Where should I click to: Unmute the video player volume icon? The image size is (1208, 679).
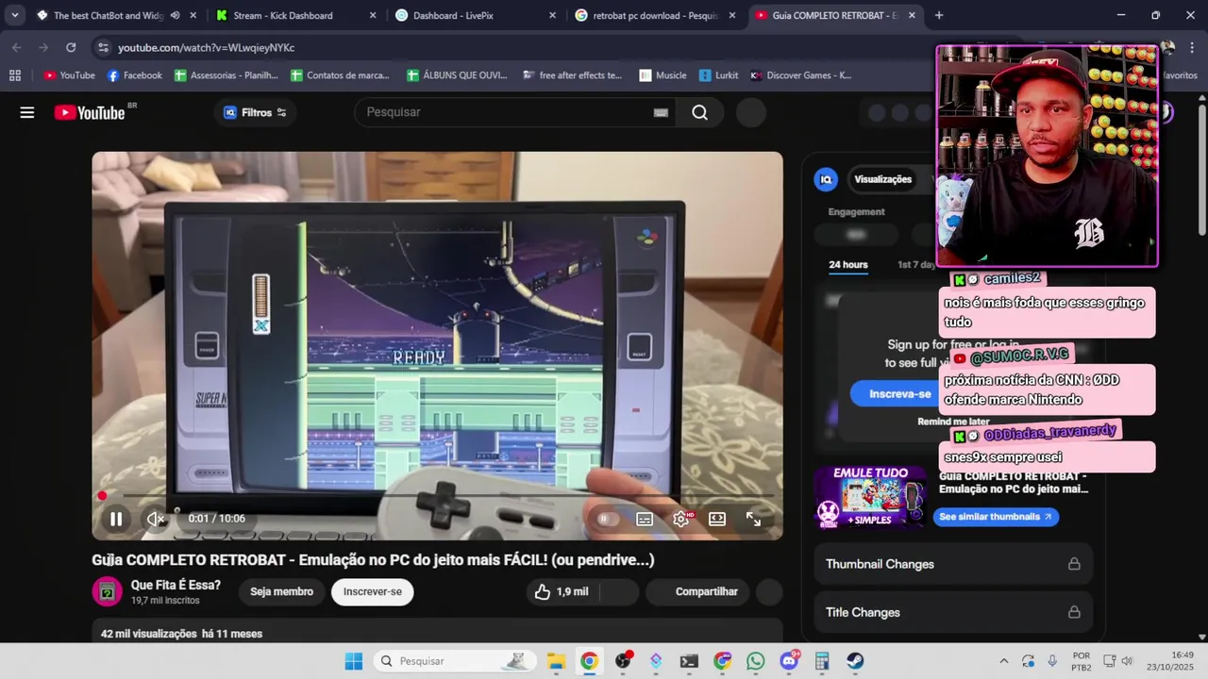[156, 519]
